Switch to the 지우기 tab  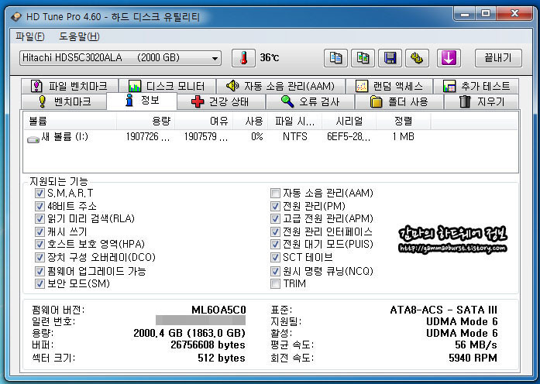[x=481, y=101]
